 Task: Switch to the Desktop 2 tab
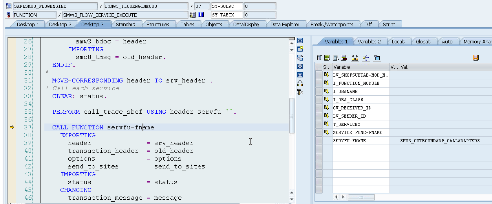tap(60, 24)
